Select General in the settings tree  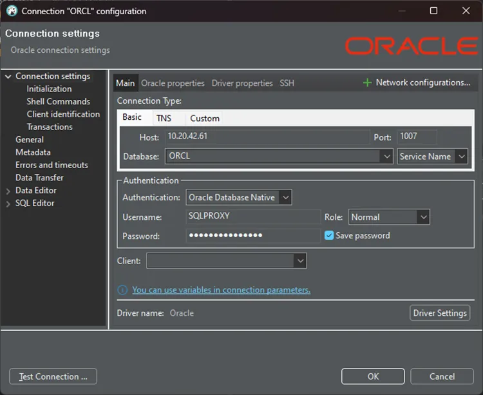point(30,140)
